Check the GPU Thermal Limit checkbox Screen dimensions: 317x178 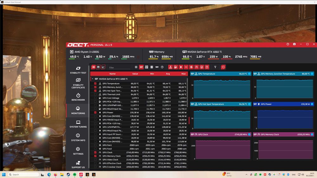95,94
